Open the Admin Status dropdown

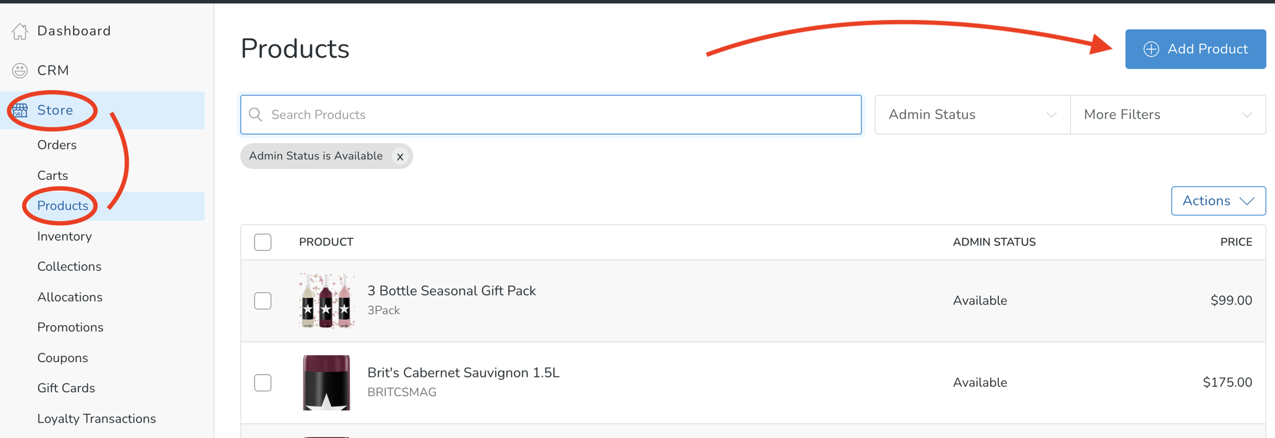tap(972, 115)
